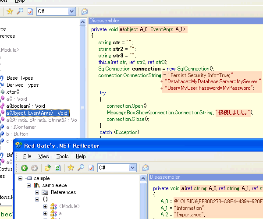
Task: Open the Help menu in front window
Action: point(81,156)
